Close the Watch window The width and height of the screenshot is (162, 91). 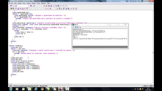tap(126, 24)
